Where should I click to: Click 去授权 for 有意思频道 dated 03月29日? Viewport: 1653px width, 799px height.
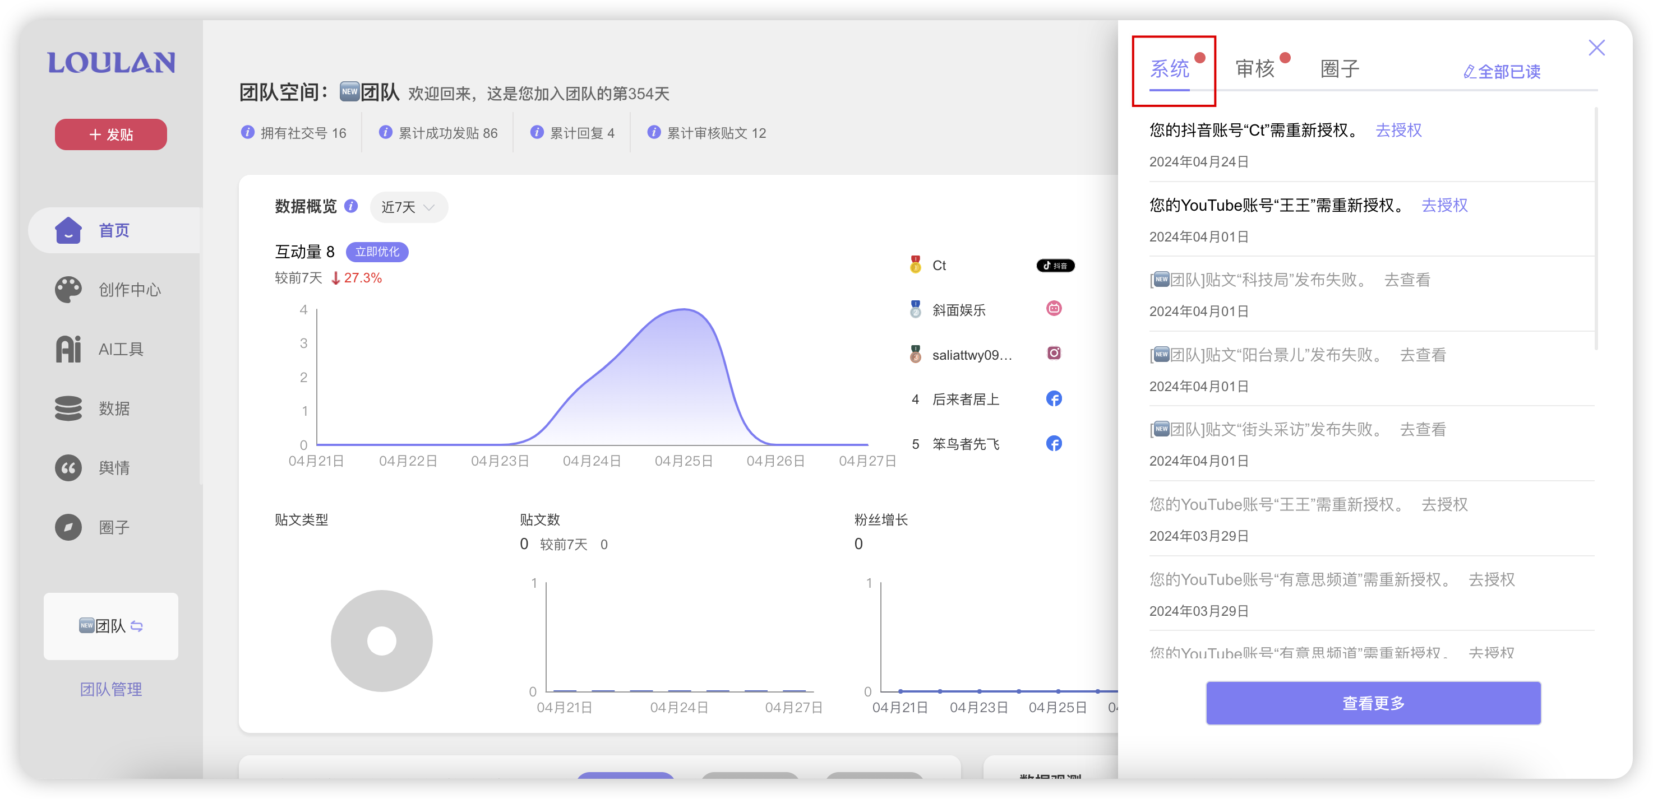click(1492, 580)
